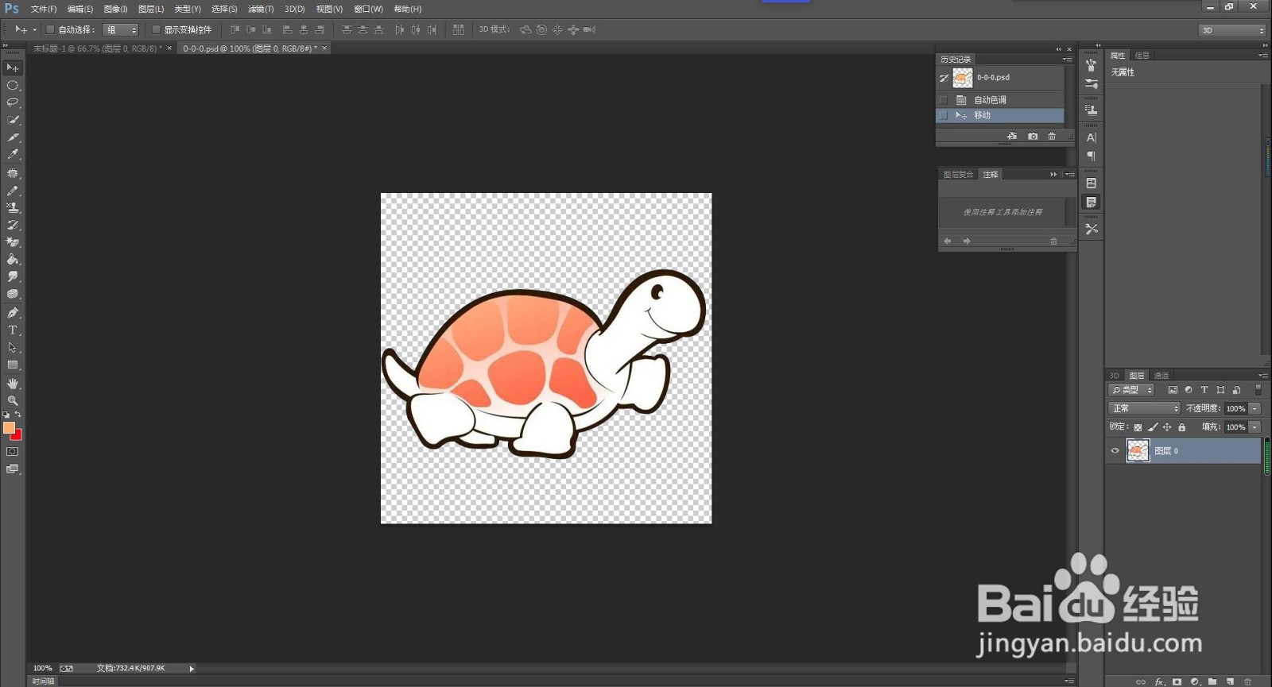Swap foreground and background colors
The image size is (1272, 687).
click(x=17, y=415)
